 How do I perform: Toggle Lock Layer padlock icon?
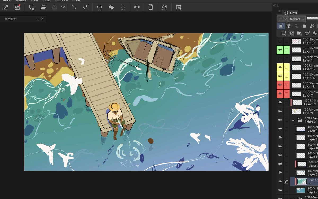[304, 26]
